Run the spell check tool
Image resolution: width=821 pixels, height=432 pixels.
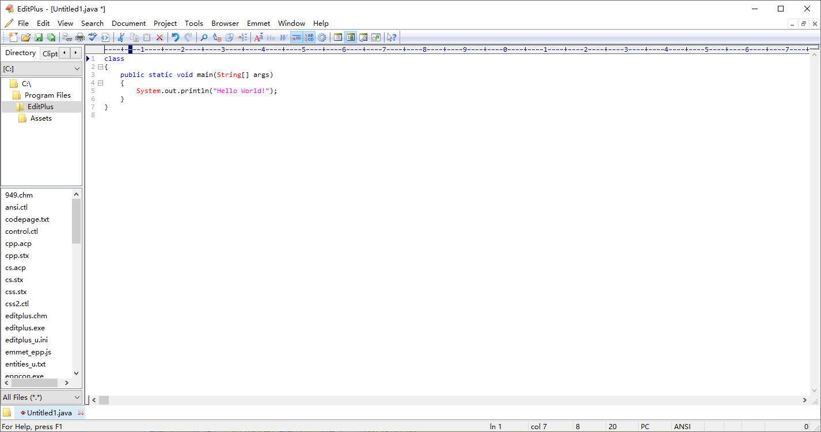coord(93,37)
